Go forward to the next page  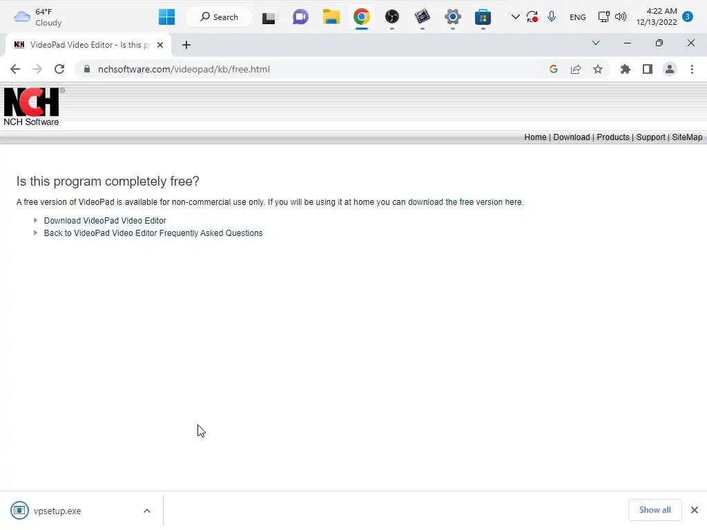click(x=37, y=69)
